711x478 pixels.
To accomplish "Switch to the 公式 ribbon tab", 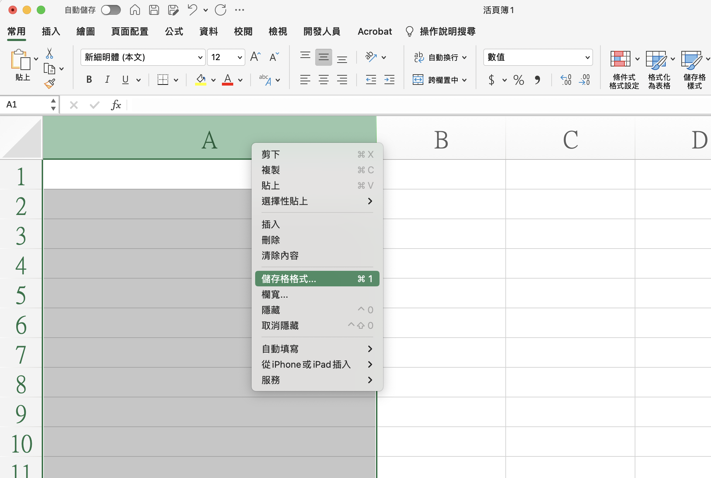I will (174, 31).
